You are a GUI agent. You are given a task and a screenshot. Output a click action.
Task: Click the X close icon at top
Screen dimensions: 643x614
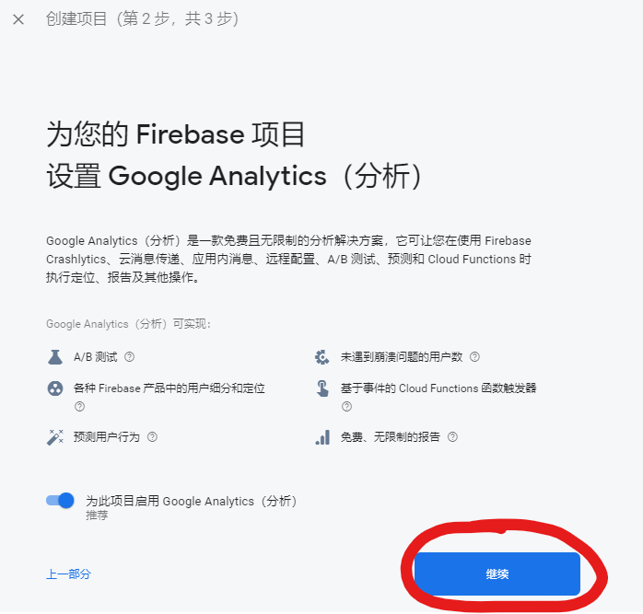(x=18, y=19)
